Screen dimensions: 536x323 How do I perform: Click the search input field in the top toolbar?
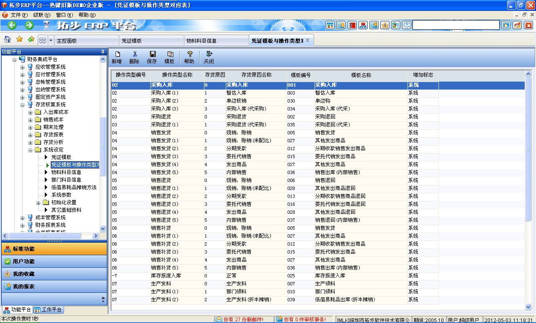click(x=456, y=25)
